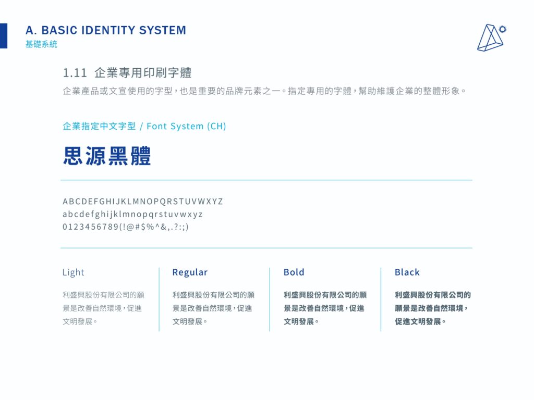Click the "Bold" weight label
Screen dimensions: 534x400
click(294, 272)
